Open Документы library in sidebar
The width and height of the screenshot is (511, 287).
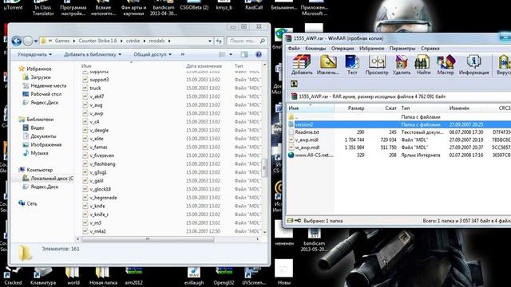point(39,136)
